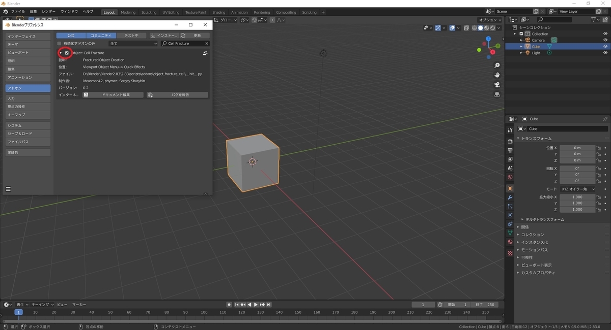
Task: Open the Render properties tab icon
Action: pyautogui.click(x=510, y=141)
